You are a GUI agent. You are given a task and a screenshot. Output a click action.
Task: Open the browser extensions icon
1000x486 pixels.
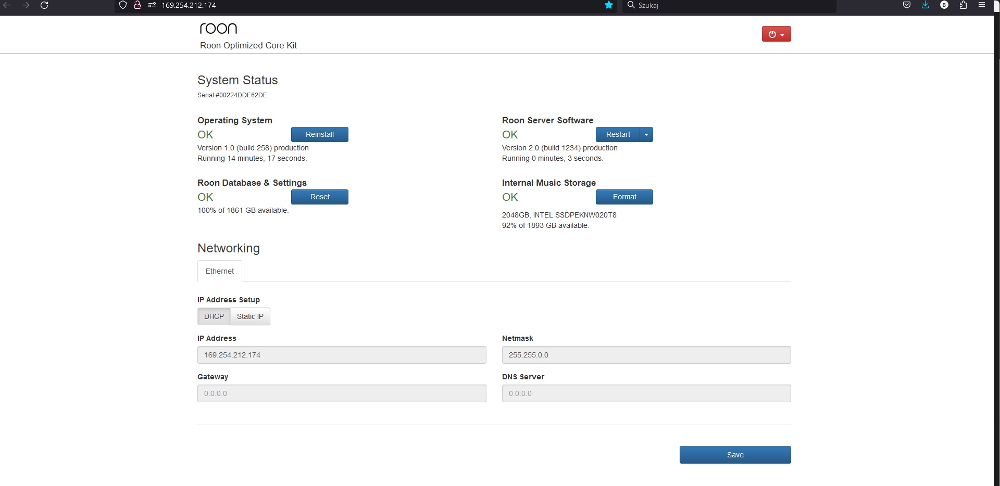[963, 5]
